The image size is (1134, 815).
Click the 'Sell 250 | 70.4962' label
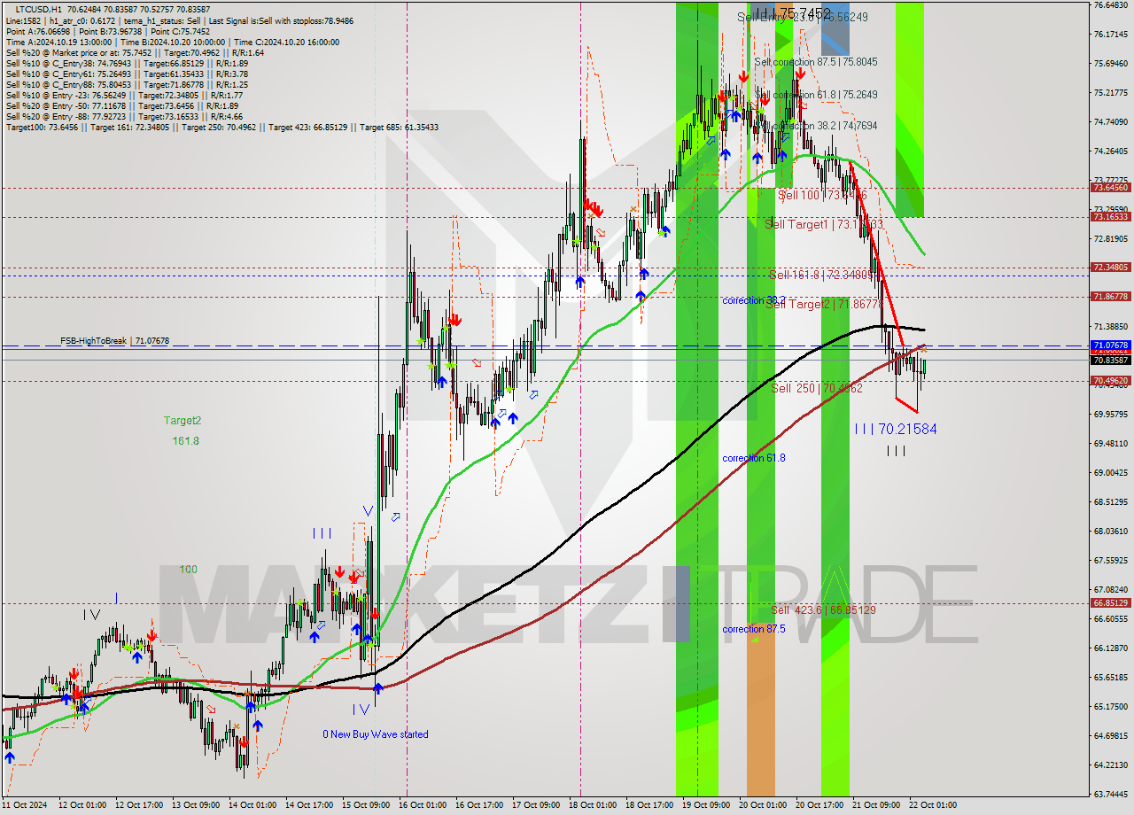point(817,388)
